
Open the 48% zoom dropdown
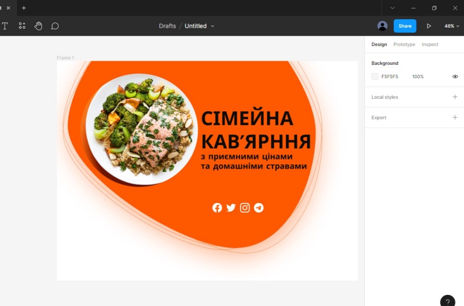[x=451, y=26]
